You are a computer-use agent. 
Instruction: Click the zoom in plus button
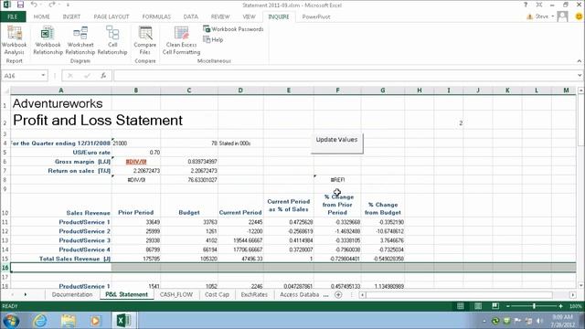[560, 306]
